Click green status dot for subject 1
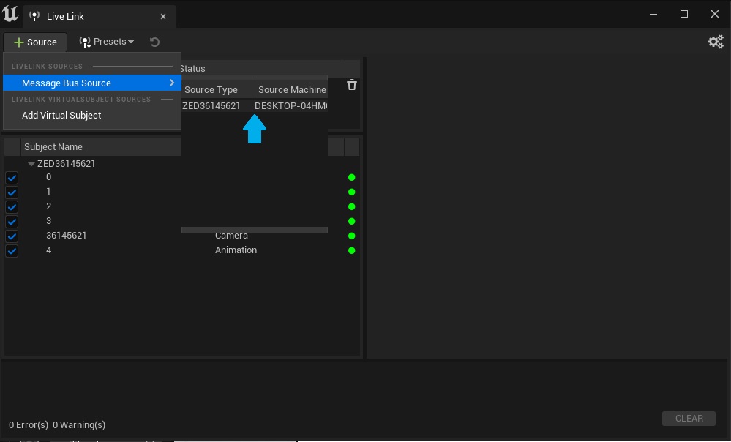Viewport: 731px width, 442px height. (351, 192)
